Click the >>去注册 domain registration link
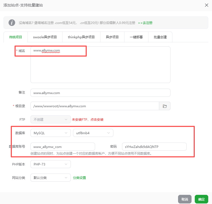This screenshot has height=204, width=212. (x=145, y=23)
